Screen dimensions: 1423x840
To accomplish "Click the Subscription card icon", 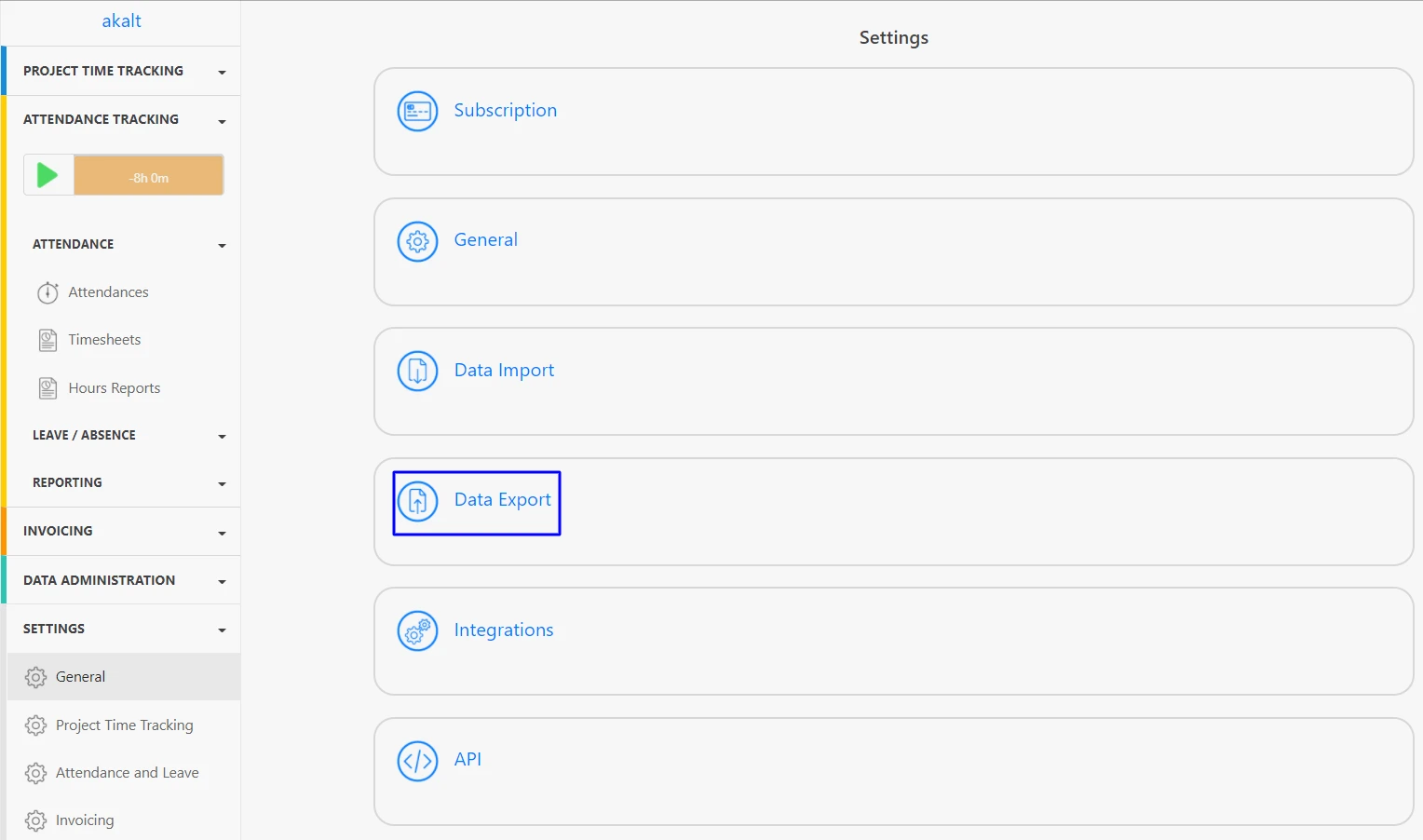I will [x=416, y=111].
